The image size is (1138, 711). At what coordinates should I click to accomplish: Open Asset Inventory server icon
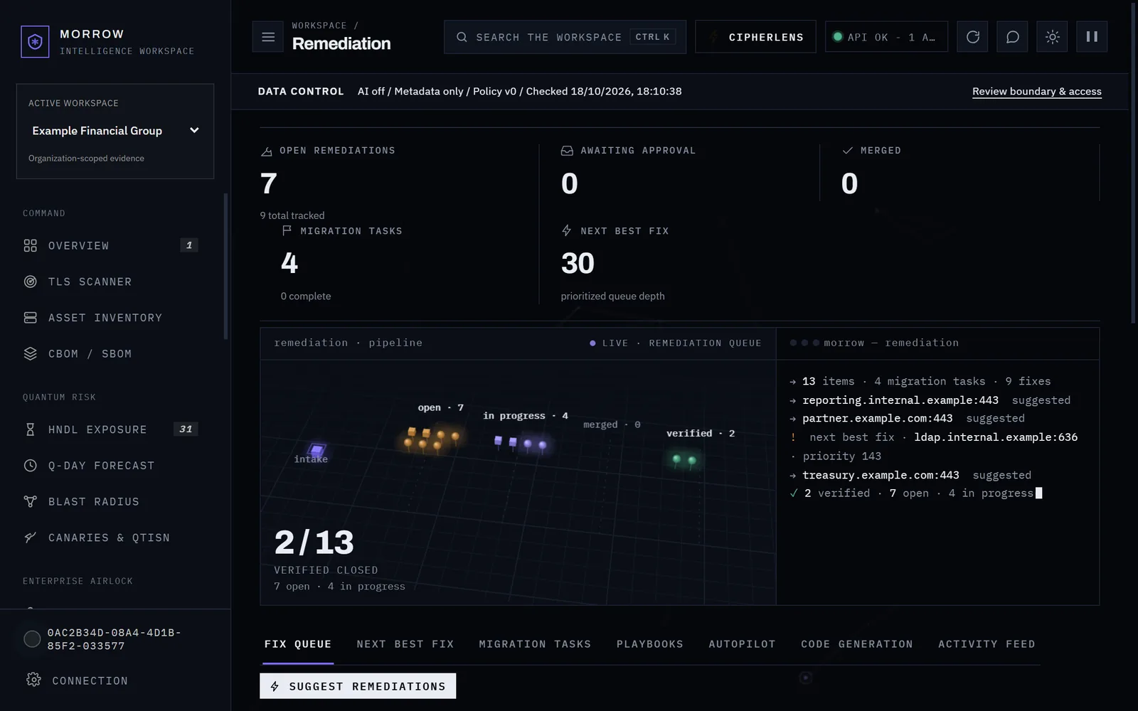[x=31, y=318]
